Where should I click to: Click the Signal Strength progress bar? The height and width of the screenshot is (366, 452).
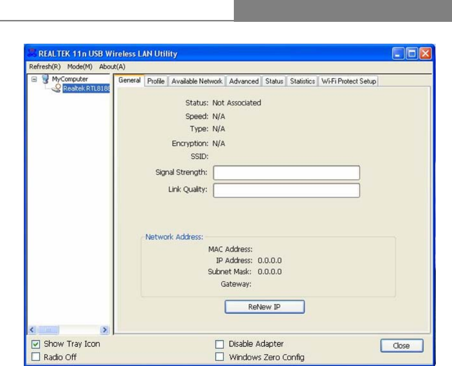(x=286, y=173)
